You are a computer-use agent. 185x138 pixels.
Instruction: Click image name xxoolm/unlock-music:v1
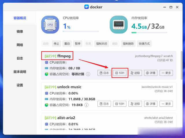(157, 87)
